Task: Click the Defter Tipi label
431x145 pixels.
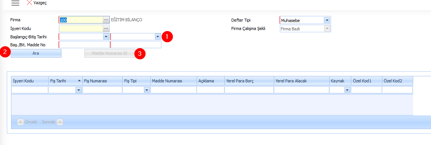Action: [x=241, y=20]
